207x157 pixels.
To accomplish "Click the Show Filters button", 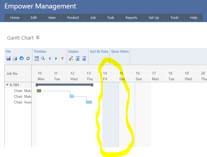I will [120, 51].
